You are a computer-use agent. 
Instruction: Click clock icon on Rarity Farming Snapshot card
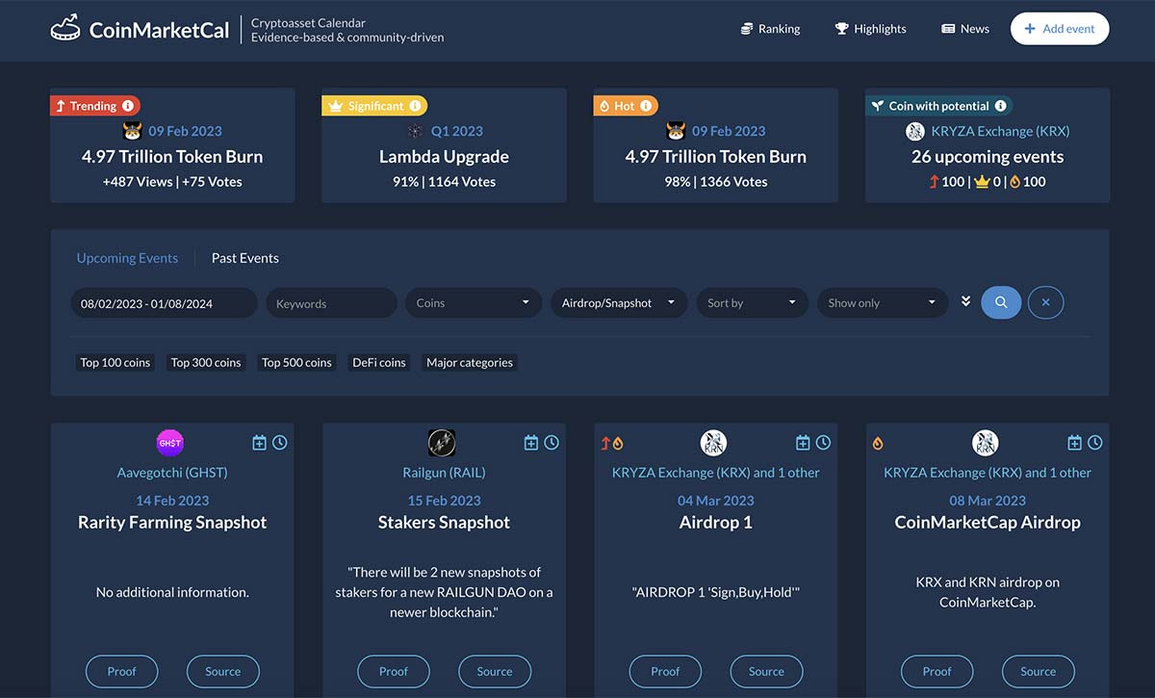click(280, 443)
